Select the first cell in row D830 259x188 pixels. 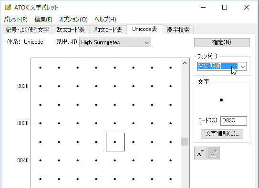tap(40, 123)
